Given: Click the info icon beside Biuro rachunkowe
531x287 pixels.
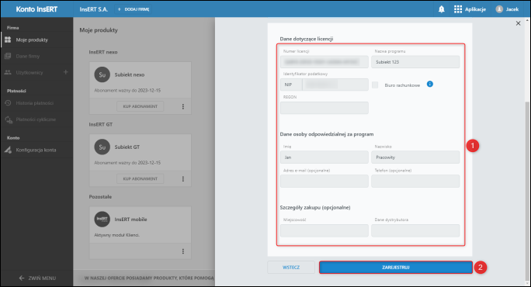Looking at the screenshot, I should click(x=430, y=84).
